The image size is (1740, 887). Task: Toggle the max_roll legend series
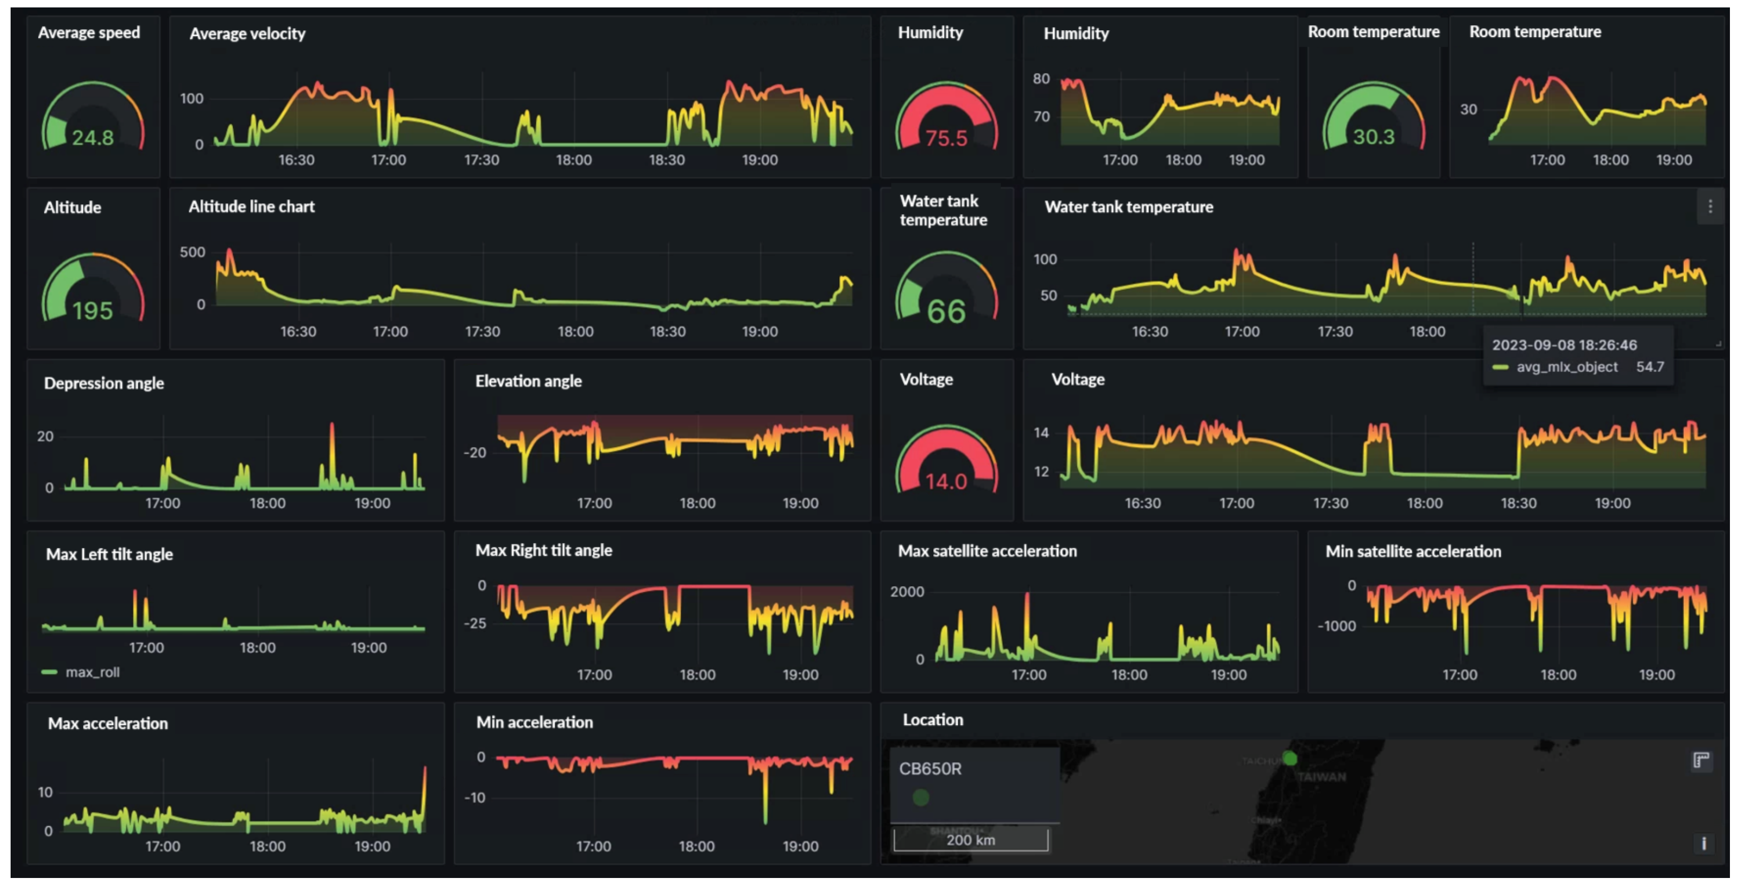coord(92,672)
